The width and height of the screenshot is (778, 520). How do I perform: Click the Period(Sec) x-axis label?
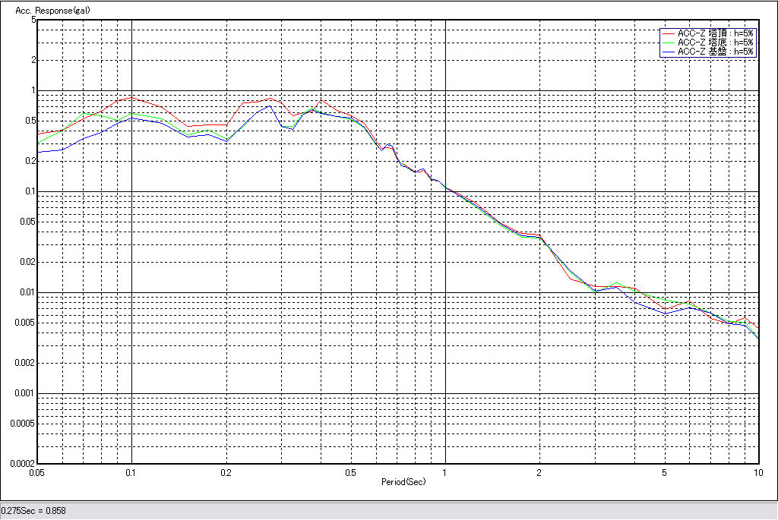403,481
